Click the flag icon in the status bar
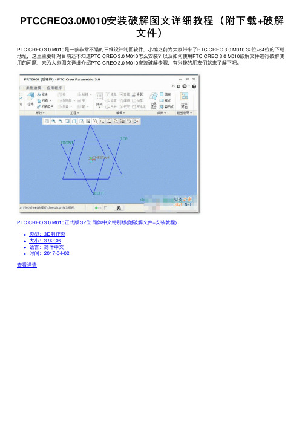This screenshot has height=431, width=305. [105, 208]
